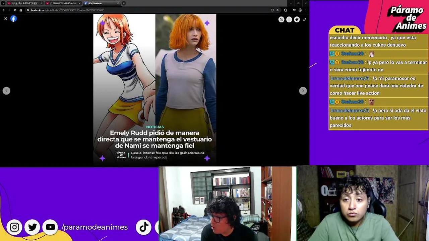Viewport: 429px width, 241px height.
Task: Open the browser extensions icon
Action: 286,10
